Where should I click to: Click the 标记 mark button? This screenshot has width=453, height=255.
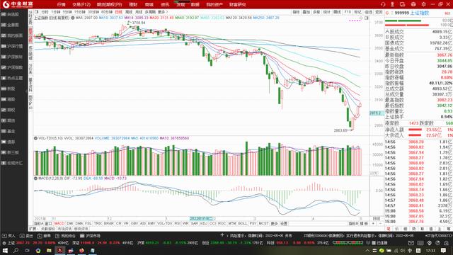(358, 12)
